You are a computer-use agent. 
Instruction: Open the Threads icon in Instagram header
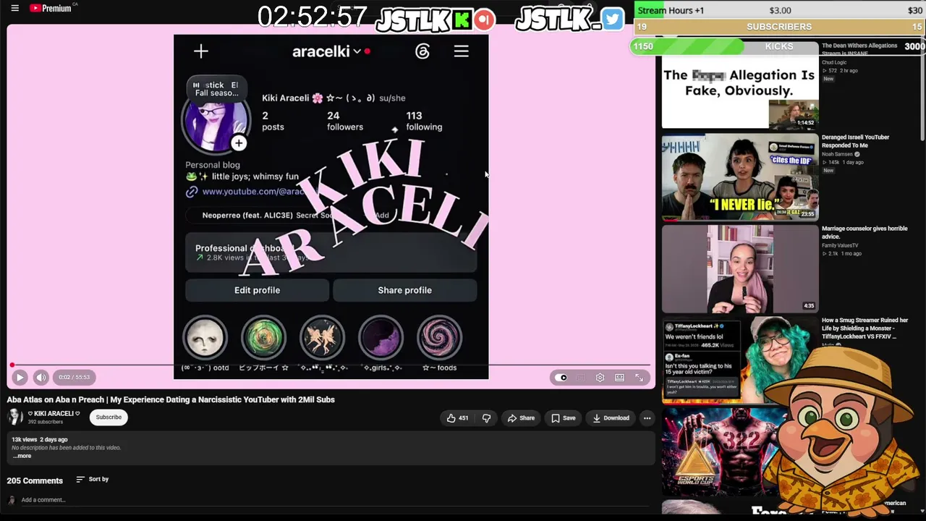pos(422,51)
